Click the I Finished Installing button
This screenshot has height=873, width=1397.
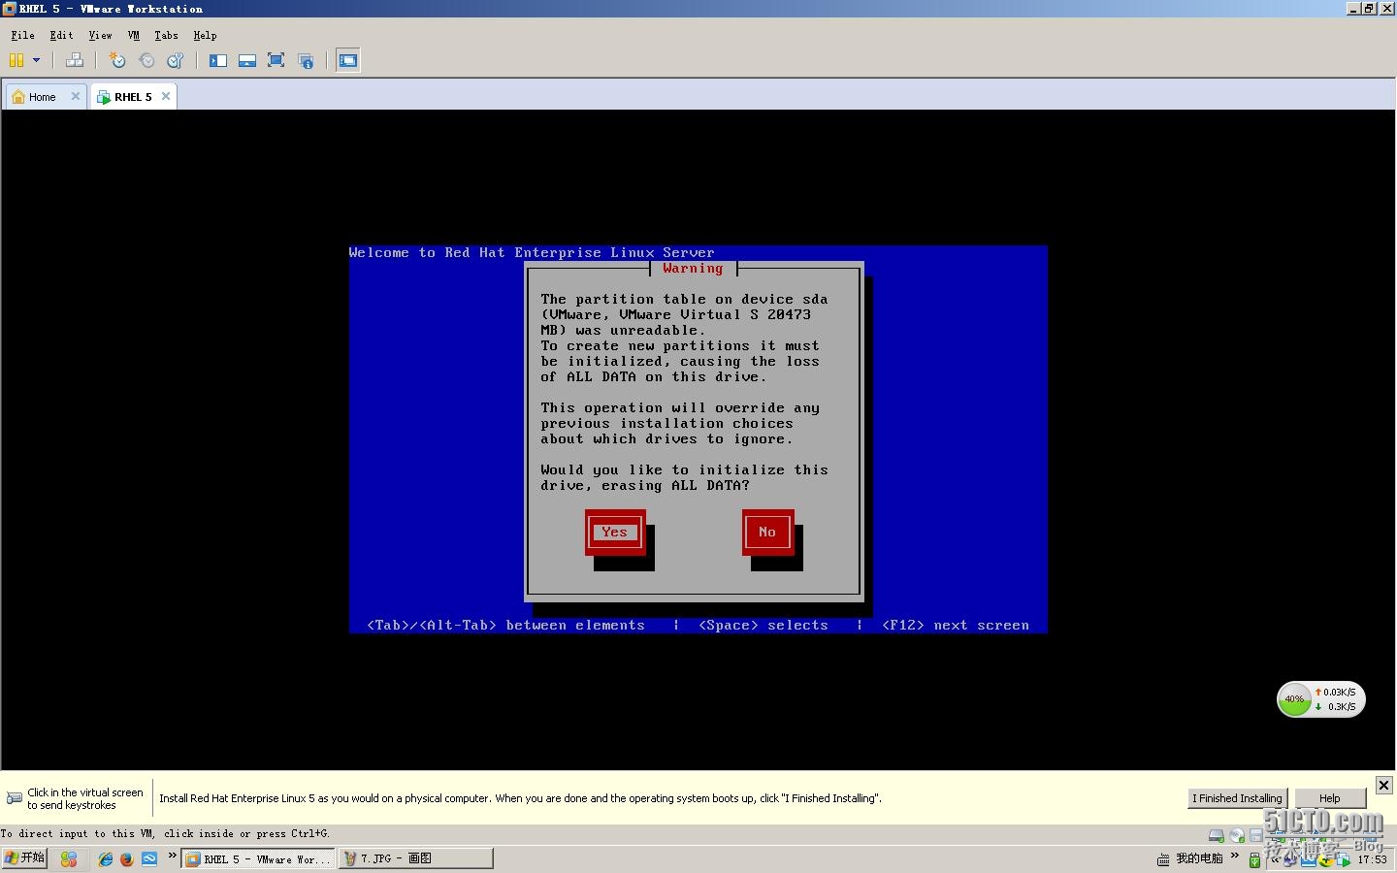point(1237,798)
